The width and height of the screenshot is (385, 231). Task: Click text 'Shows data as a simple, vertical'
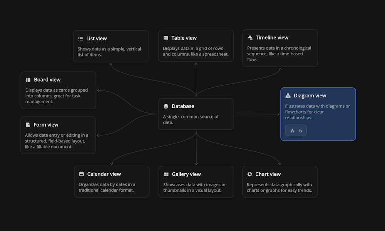tap(109, 49)
